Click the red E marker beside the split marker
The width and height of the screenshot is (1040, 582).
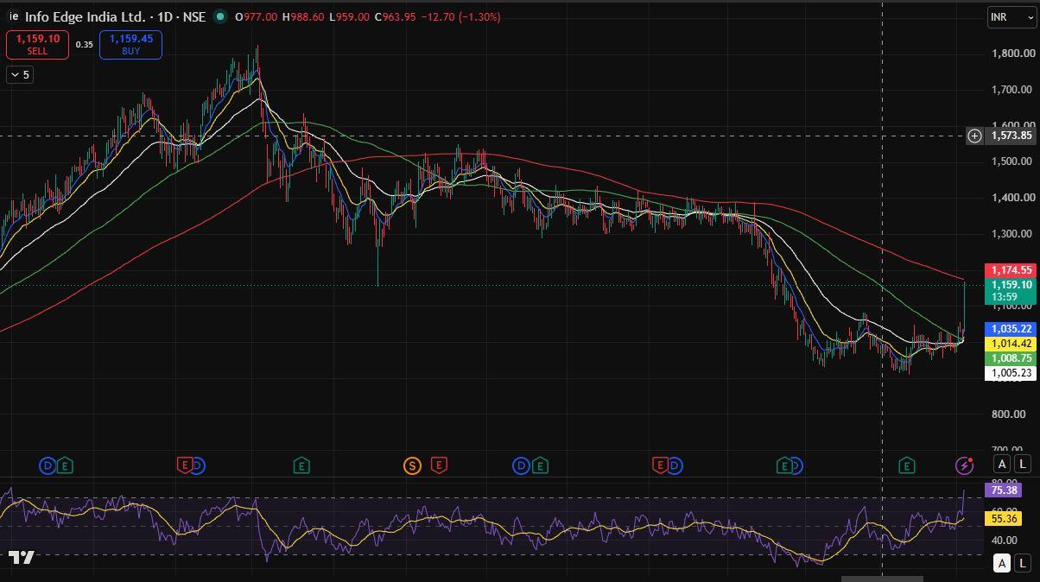[x=438, y=466]
